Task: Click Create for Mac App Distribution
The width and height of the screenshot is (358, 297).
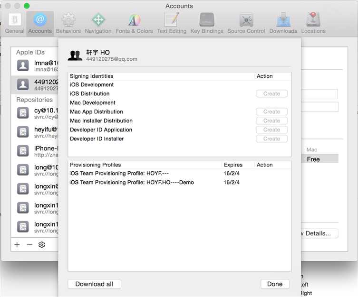Action: click(x=271, y=111)
